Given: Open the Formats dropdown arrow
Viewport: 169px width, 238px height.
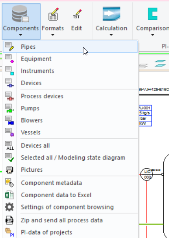Looking at the screenshot, I should click(53, 35).
